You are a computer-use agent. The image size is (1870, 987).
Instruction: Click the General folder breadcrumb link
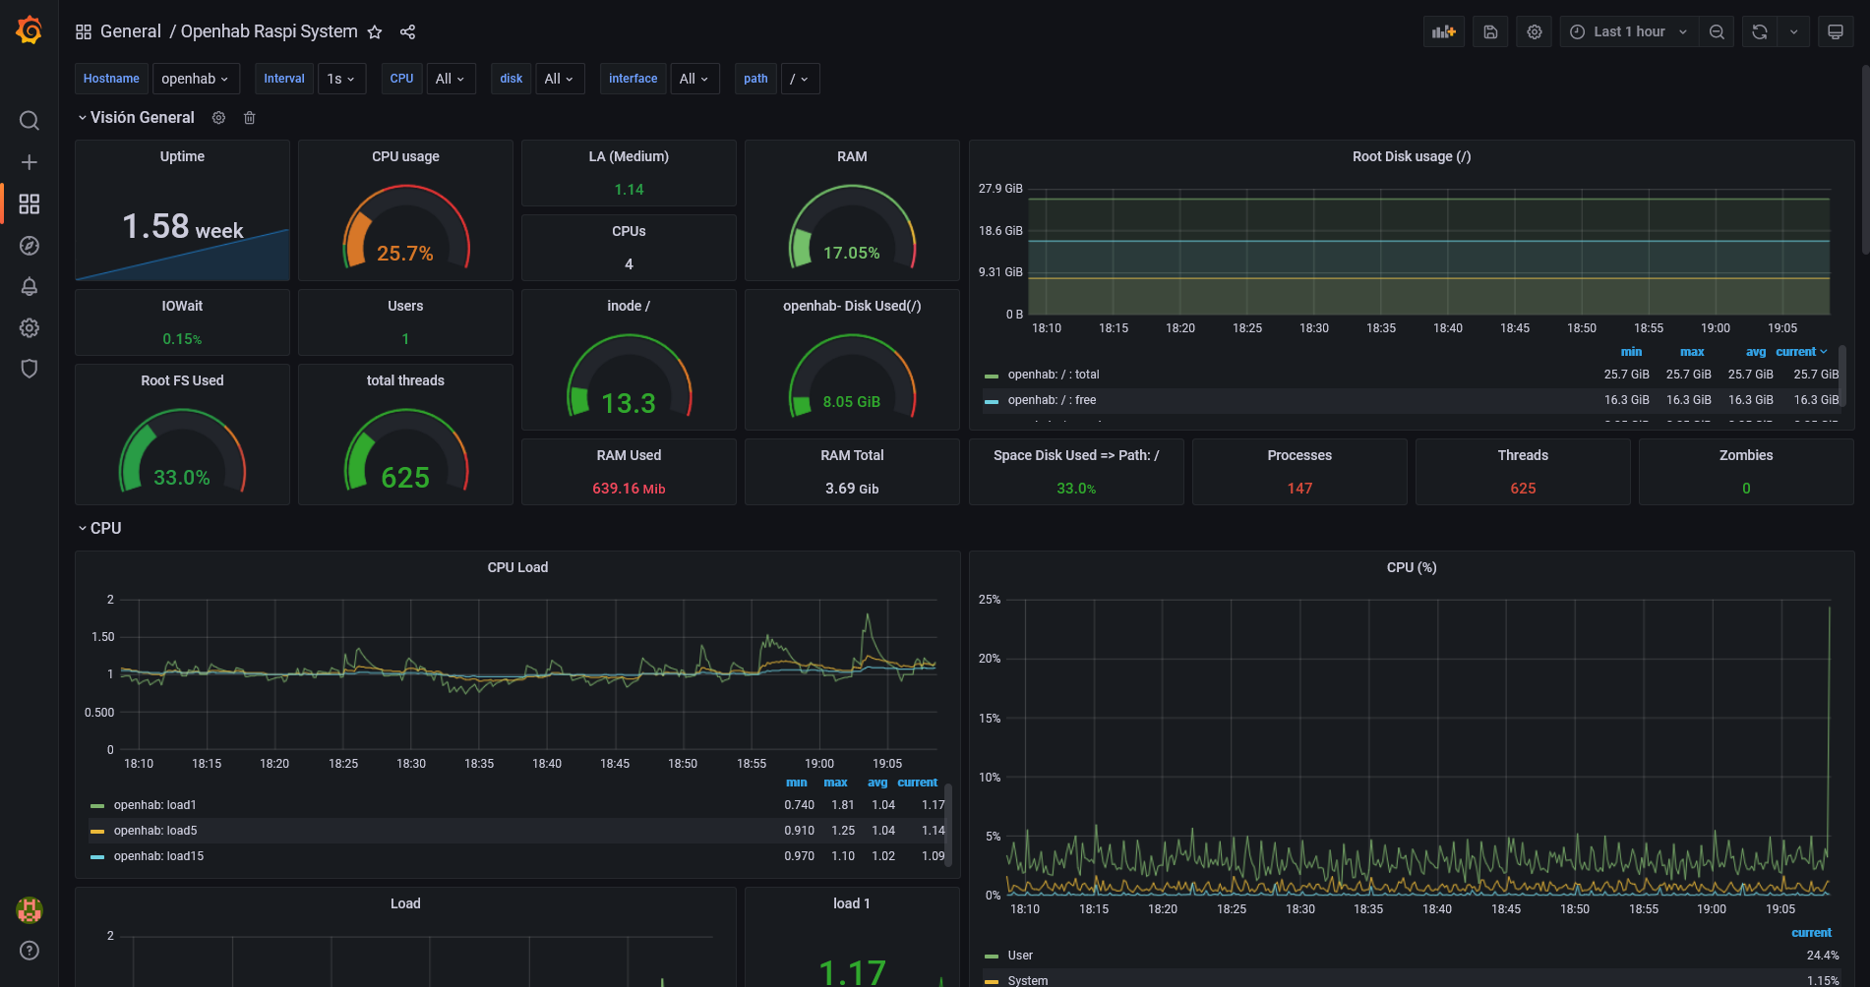130,31
